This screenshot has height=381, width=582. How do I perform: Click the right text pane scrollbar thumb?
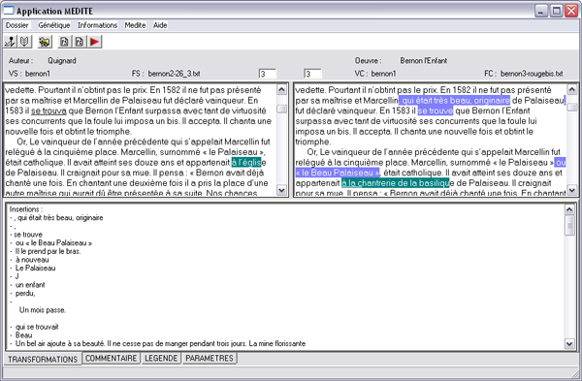(x=572, y=107)
